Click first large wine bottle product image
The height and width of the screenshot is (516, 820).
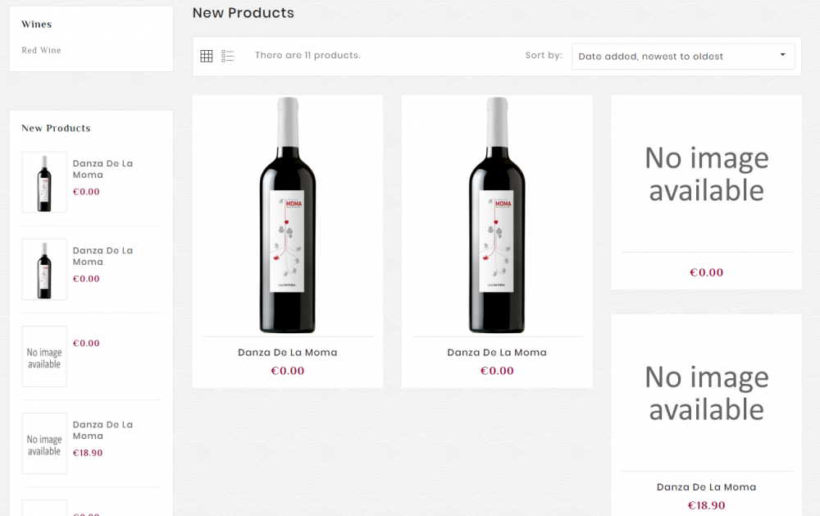tap(288, 215)
